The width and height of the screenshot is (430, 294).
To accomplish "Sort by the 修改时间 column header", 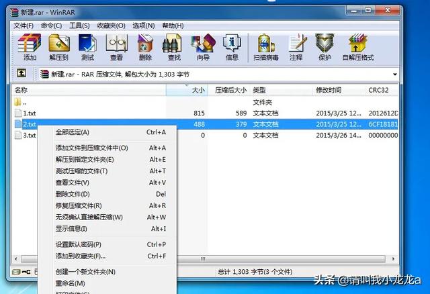I will 339,90.
